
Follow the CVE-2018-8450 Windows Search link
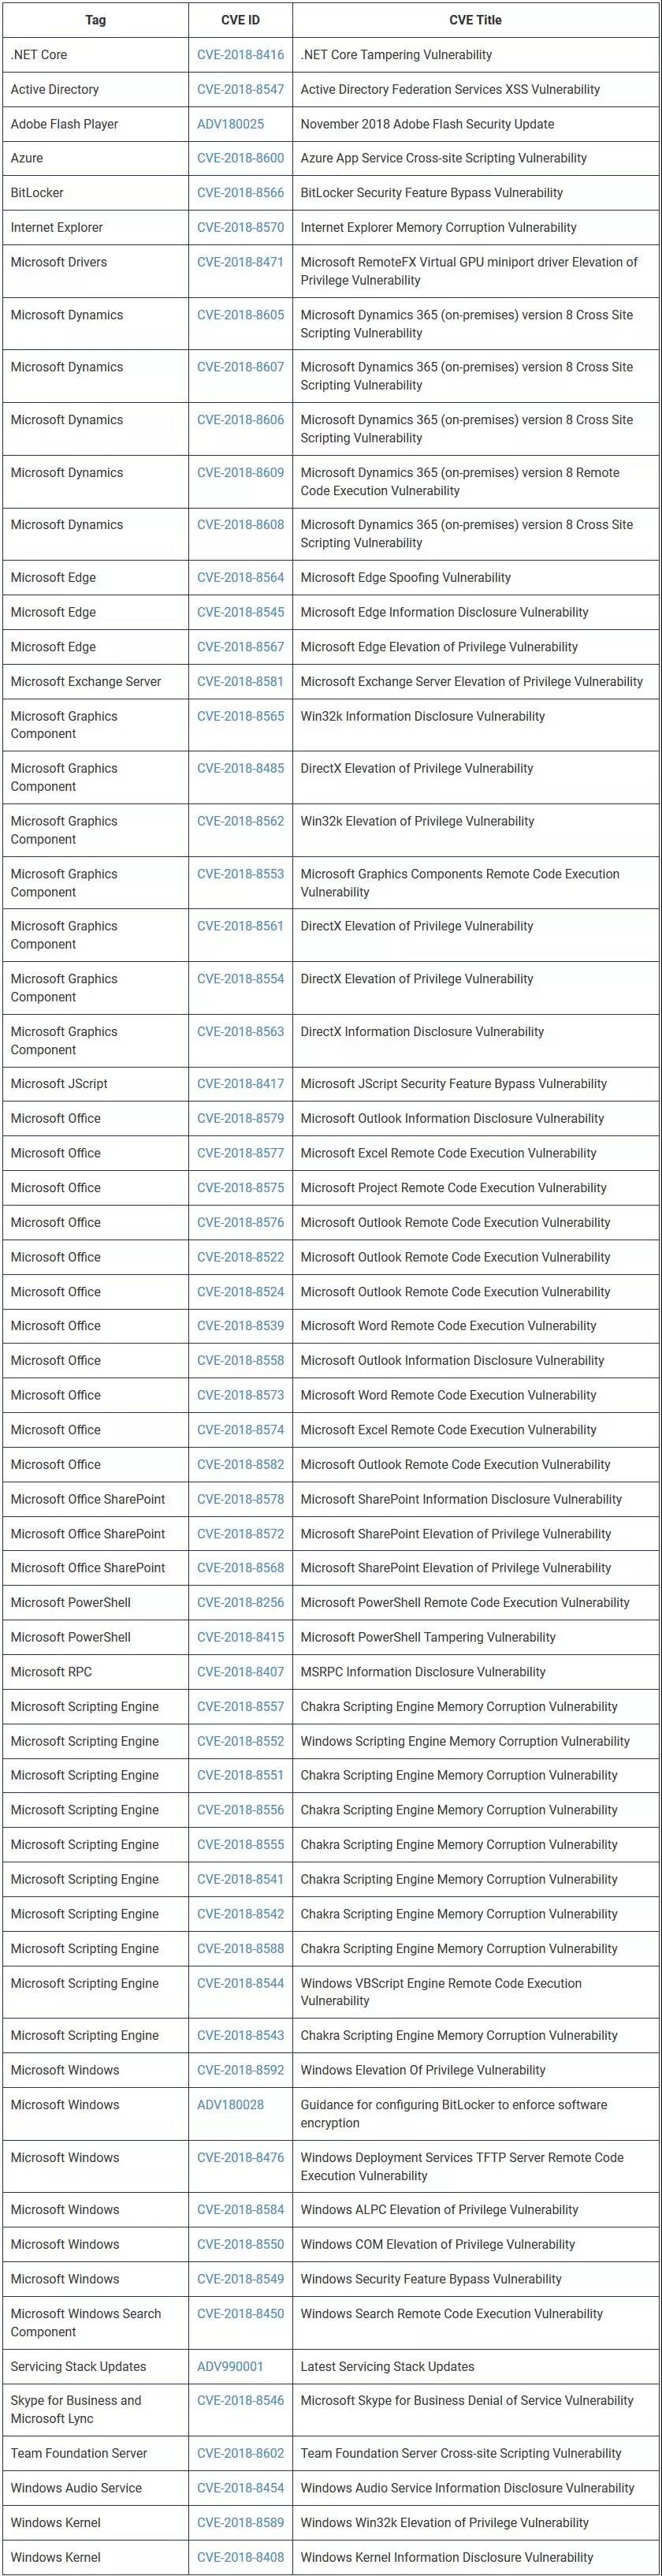(240, 2313)
